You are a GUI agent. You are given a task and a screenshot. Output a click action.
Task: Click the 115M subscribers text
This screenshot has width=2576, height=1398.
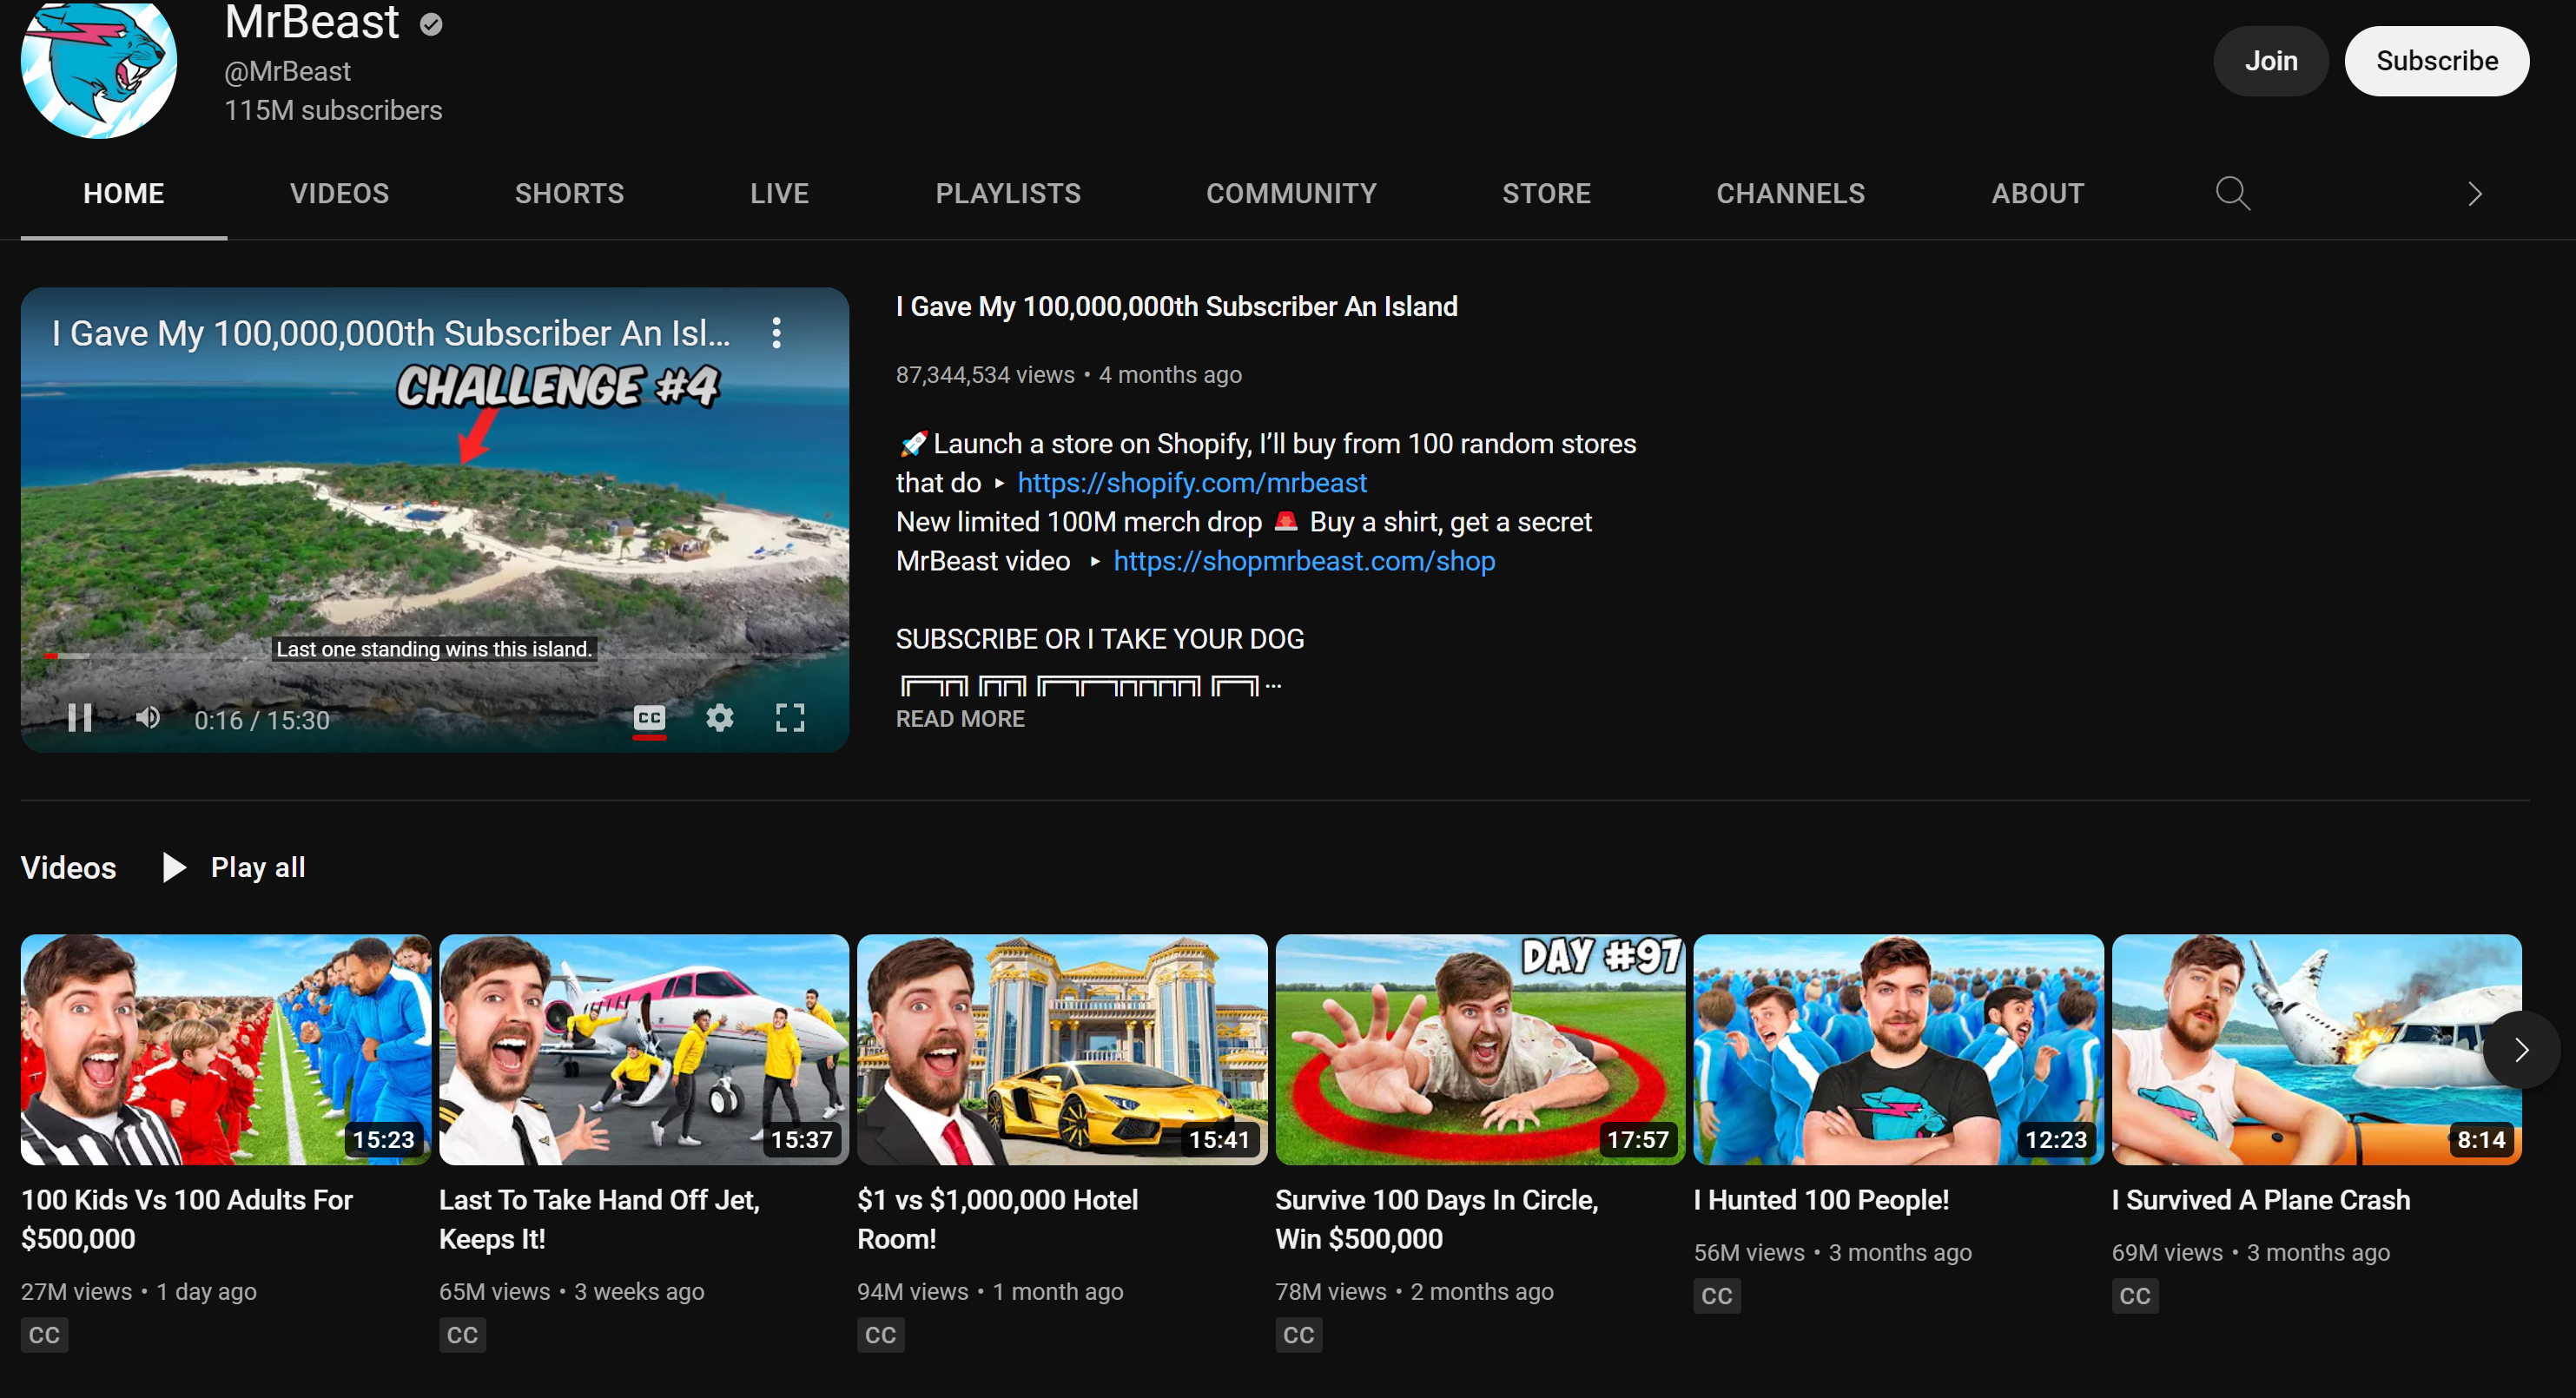click(x=333, y=111)
